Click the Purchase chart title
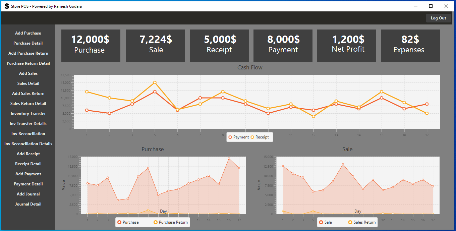Screen dimensions: 456x231 point(153,149)
